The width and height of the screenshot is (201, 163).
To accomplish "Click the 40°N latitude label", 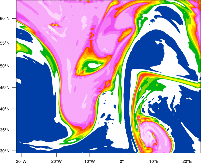I will coord(5,109).
